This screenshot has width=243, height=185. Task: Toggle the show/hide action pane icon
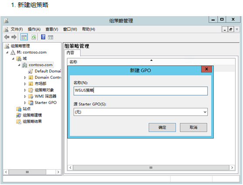tap(51, 37)
